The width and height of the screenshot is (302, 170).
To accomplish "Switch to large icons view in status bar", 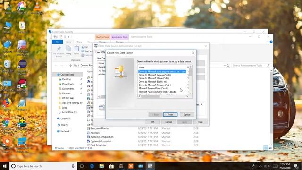I will click(270, 148).
